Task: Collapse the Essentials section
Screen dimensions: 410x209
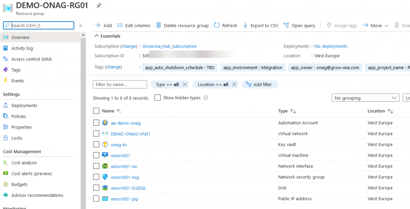Action: point(107,36)
